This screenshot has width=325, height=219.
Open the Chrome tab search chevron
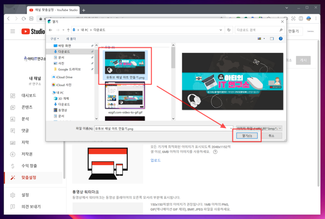pyautogui.click(x=287, y=8)
